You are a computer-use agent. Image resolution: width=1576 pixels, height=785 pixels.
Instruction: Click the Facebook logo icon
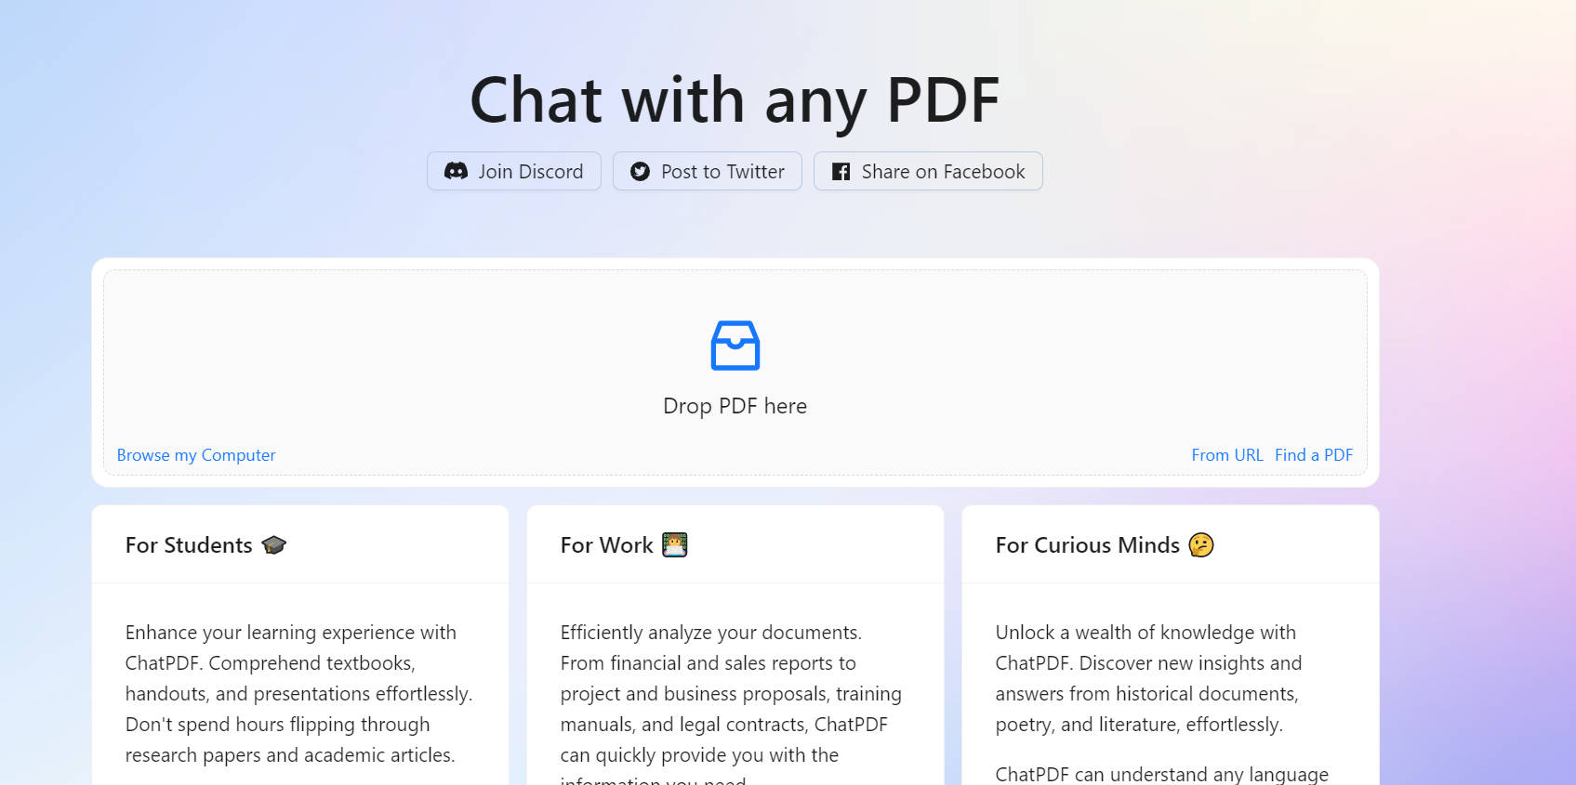[841, 172]
